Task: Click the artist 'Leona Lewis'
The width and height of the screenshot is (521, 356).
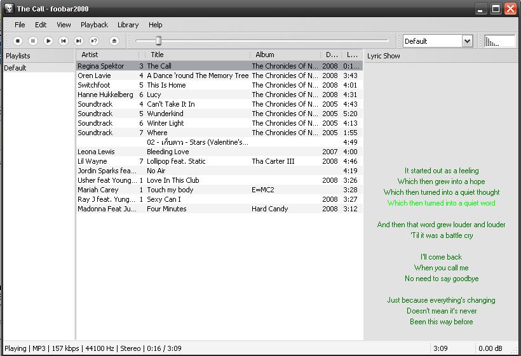Action: (x=96, y=152)
